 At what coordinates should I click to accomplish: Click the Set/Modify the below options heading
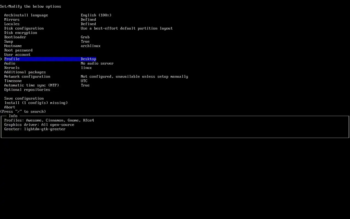pyautogui.click(x=31, y=6)
